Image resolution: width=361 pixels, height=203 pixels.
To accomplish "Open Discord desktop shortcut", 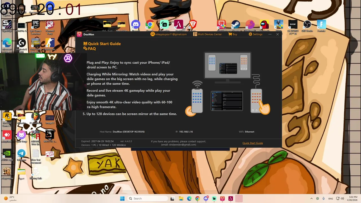I will pos(136,26).
